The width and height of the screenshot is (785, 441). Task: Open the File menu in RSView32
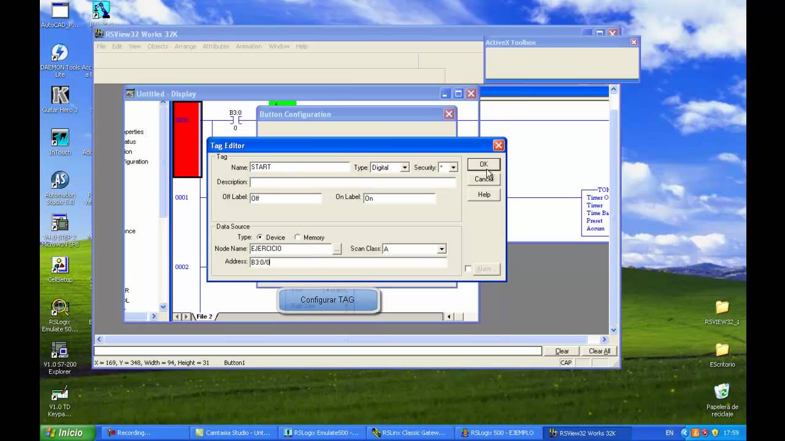coord(101,47)
